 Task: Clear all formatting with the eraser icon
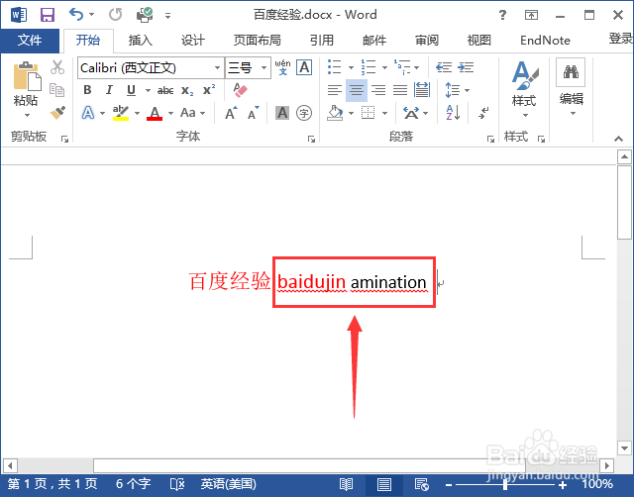(240, 90)
